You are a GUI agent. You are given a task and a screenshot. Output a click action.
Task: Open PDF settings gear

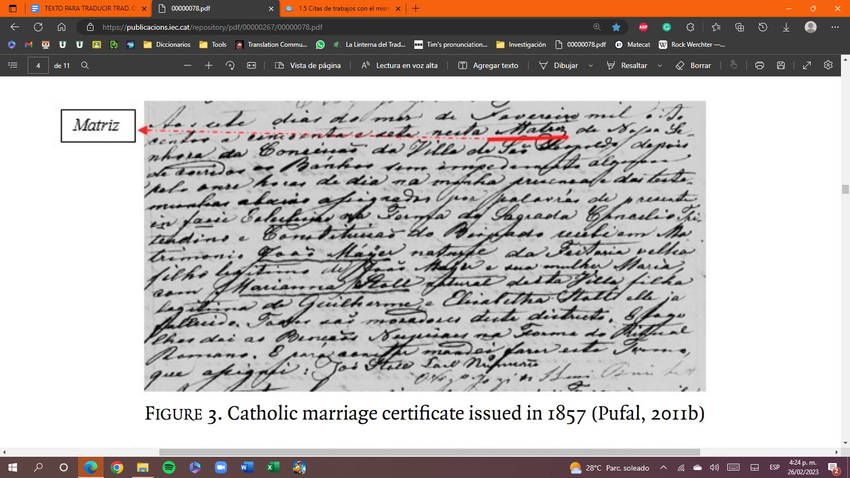coord(828,65)
